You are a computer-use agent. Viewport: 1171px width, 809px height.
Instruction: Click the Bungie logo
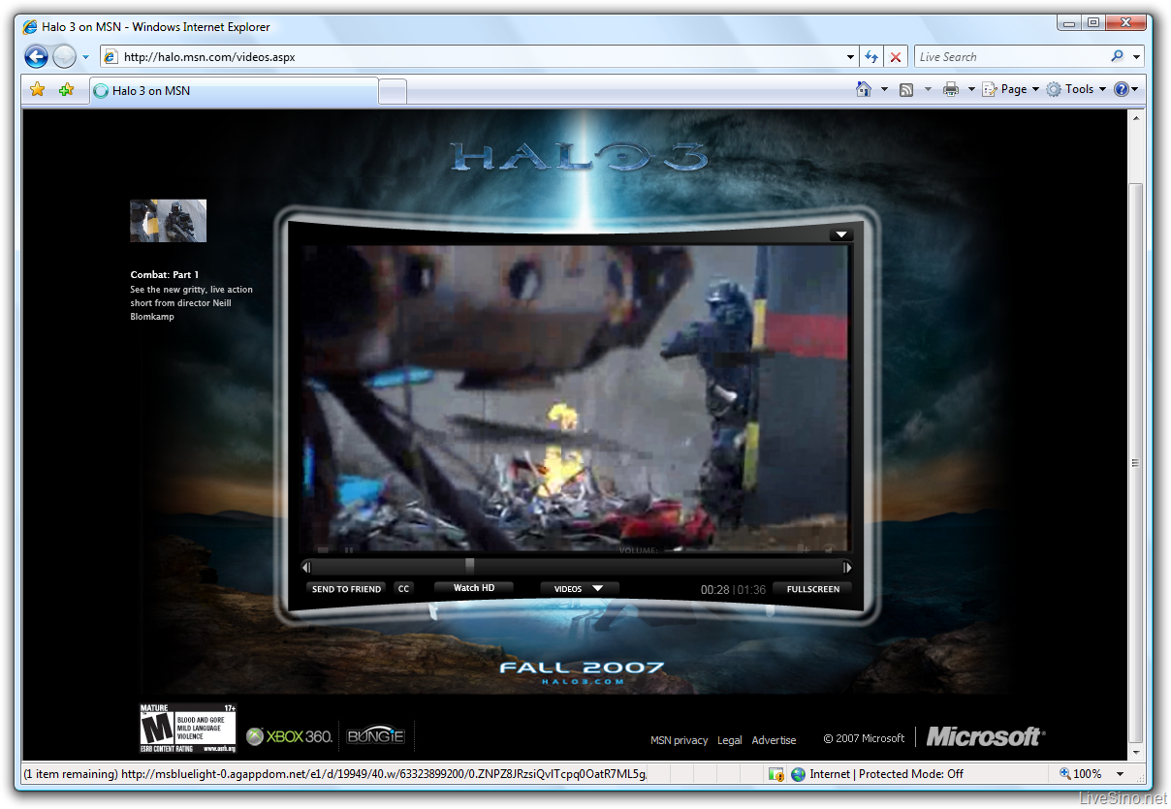click(375, 736)
